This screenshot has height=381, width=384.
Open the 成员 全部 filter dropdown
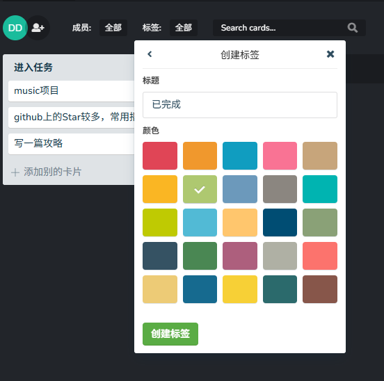(113, 28)
